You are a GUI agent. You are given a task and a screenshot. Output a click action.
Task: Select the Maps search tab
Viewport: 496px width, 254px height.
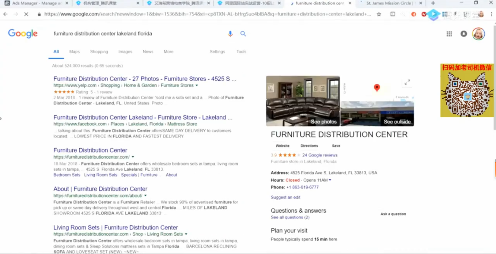pos(74,51)
